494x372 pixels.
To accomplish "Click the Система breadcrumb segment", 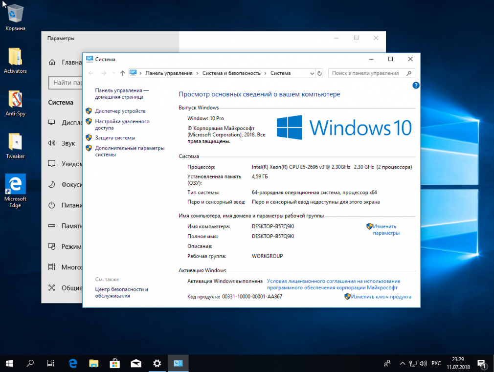I will pyautogui.click(x=280, y=73).
